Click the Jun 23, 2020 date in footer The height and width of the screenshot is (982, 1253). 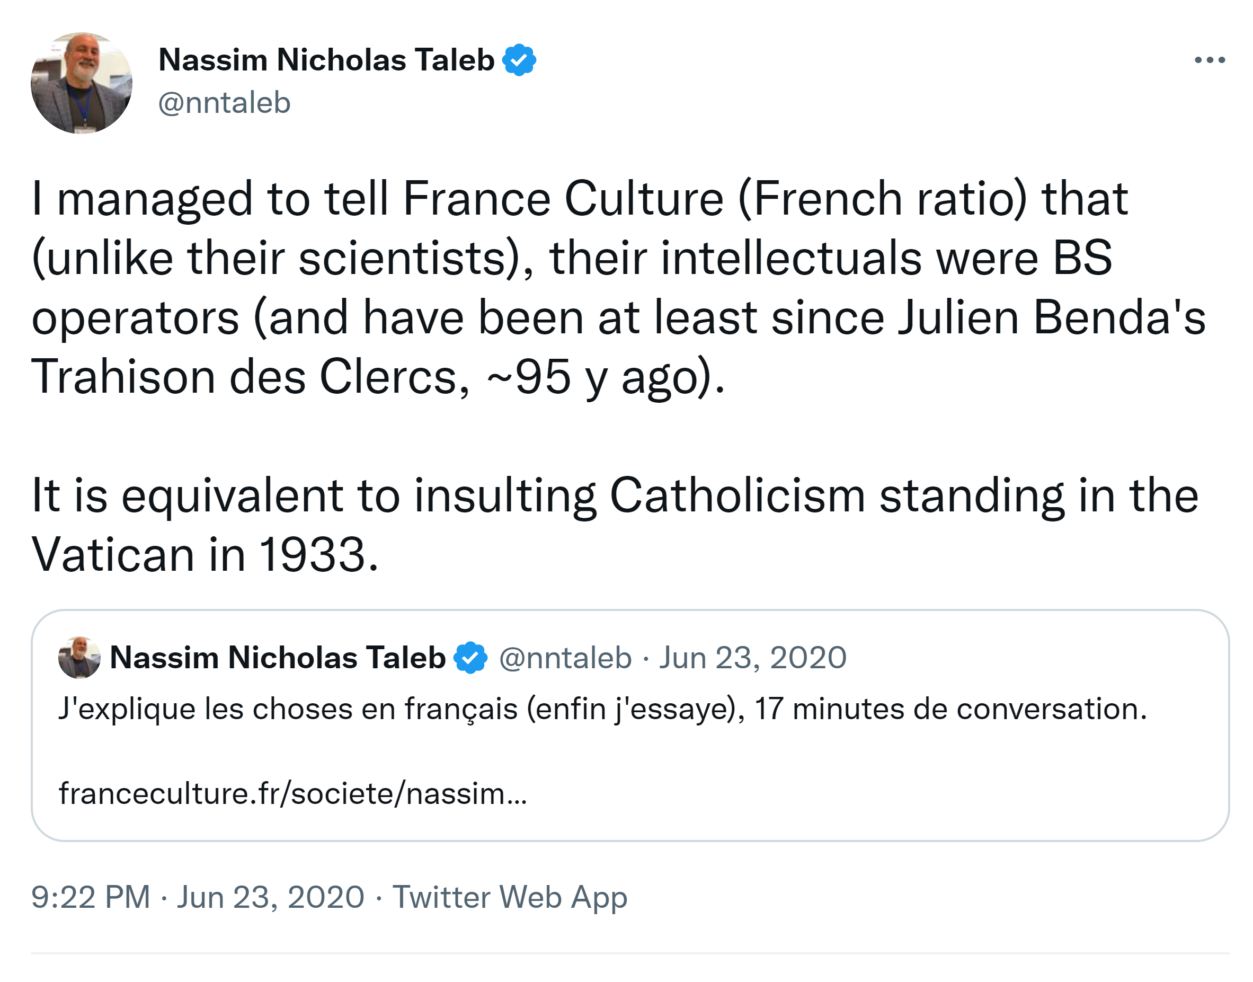[270, 897]
